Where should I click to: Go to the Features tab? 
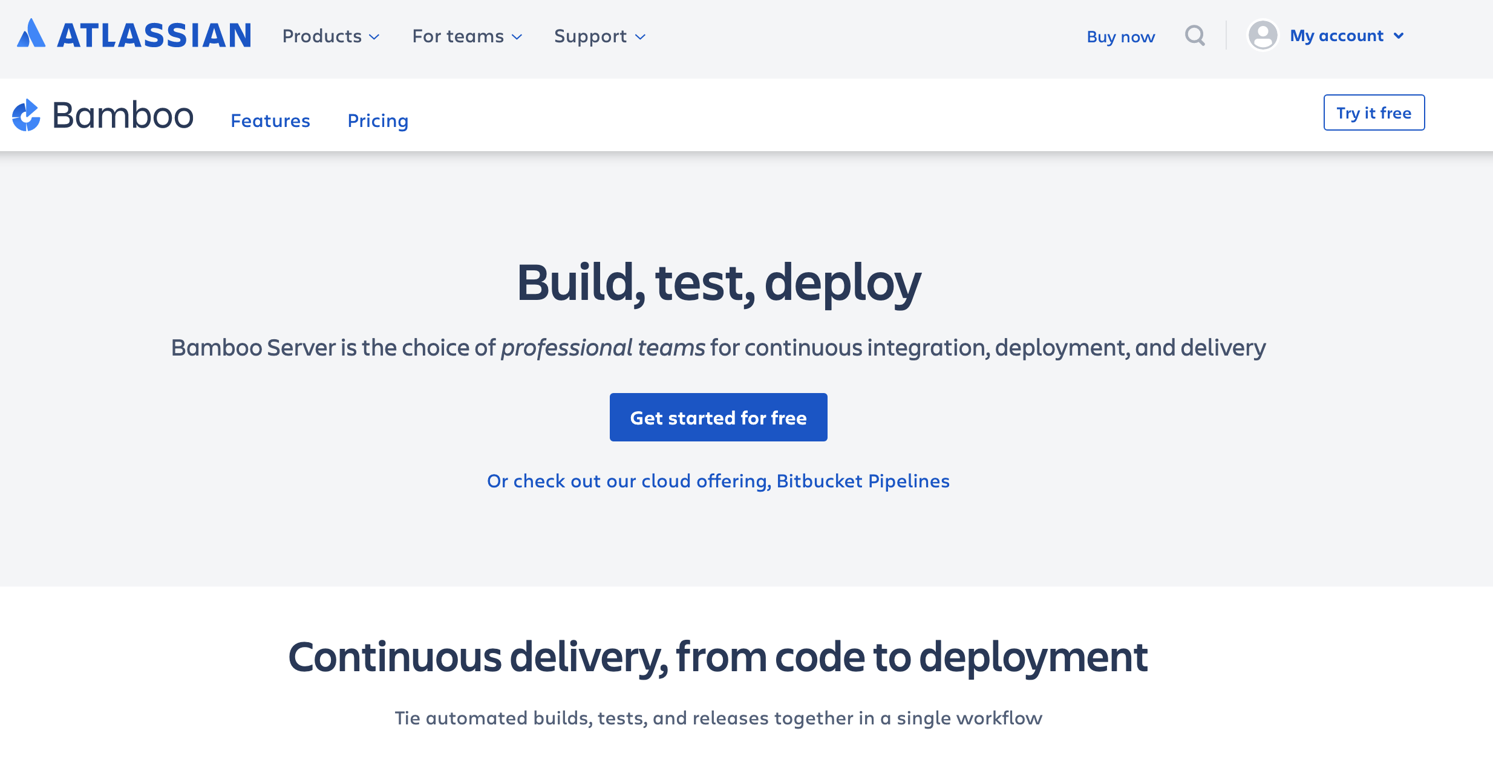click(270, 120)
